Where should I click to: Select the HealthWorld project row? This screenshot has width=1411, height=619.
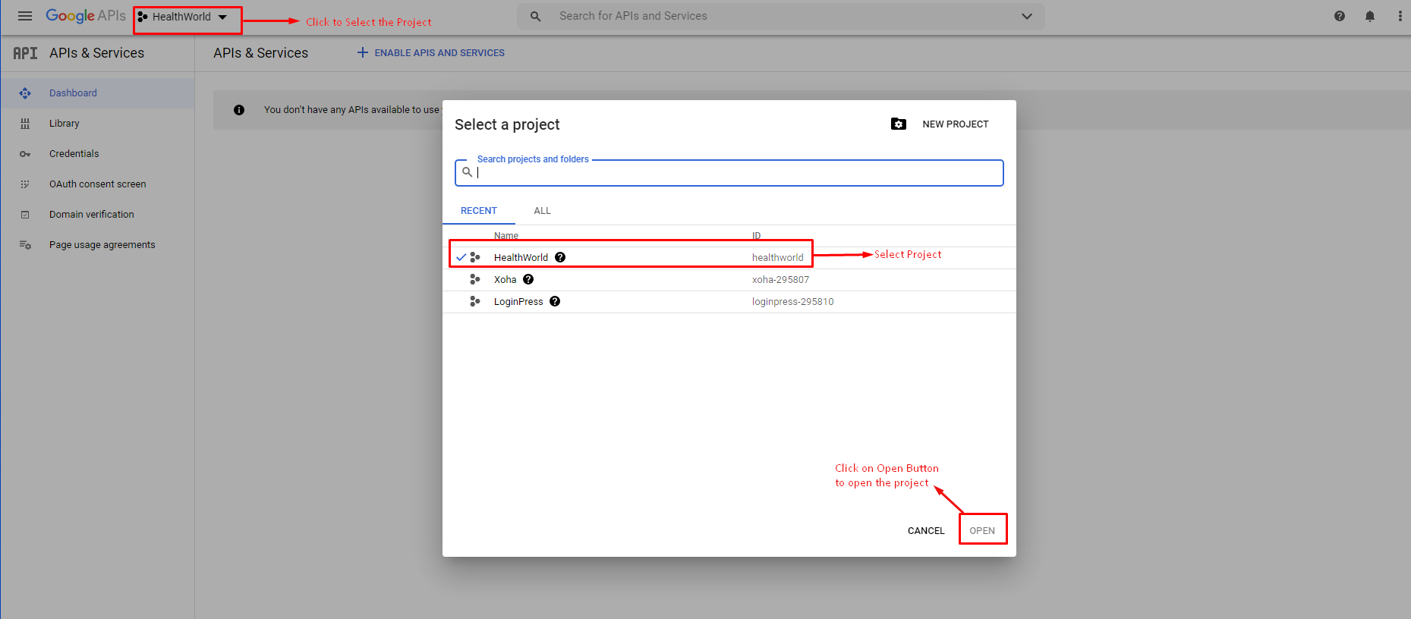click(729, 258)
